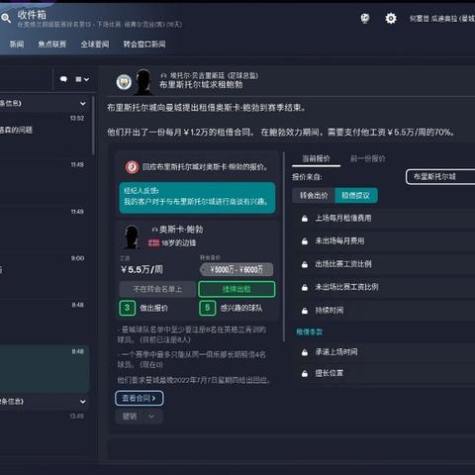Switch to 转会出价 offer type

(x=314, y=196)
